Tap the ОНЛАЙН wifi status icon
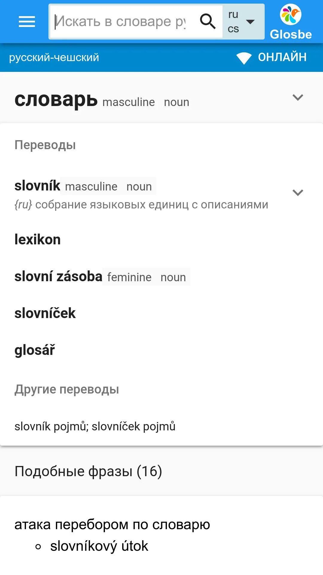This screenshot has width=323, height=575. (x=244, y=58)
